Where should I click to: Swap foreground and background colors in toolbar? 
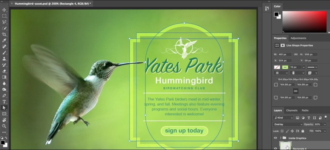(6, 138)
